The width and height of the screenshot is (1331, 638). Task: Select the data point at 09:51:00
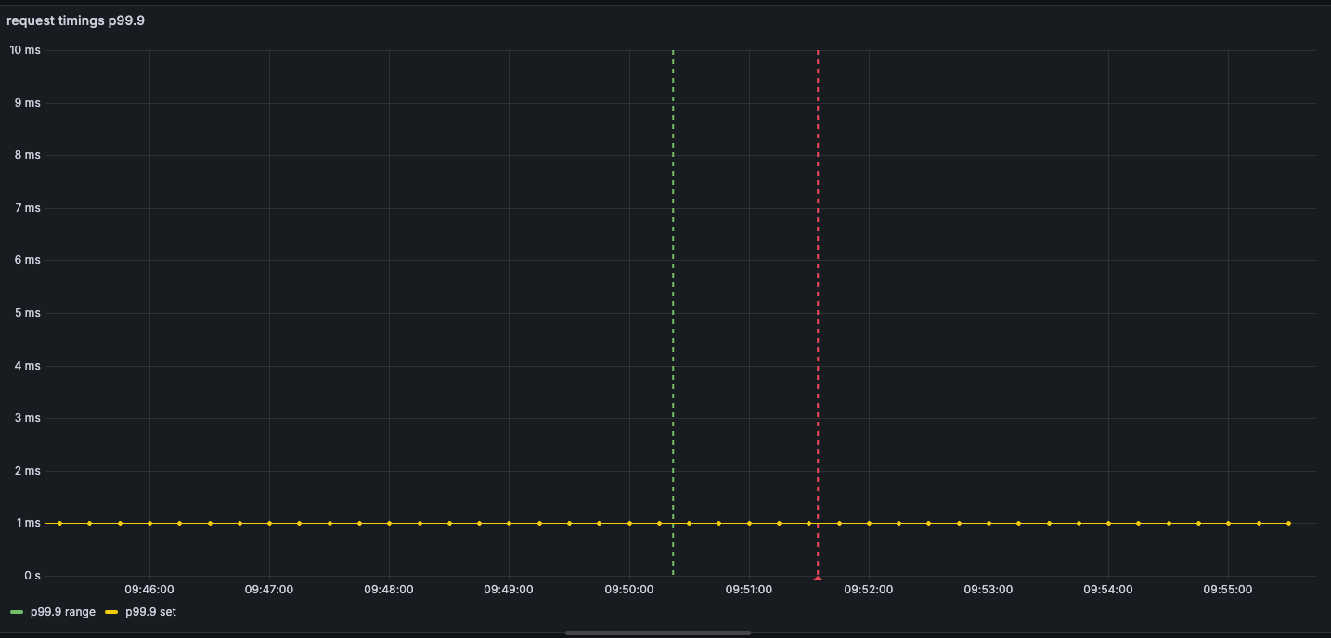(x=749, y=523)
